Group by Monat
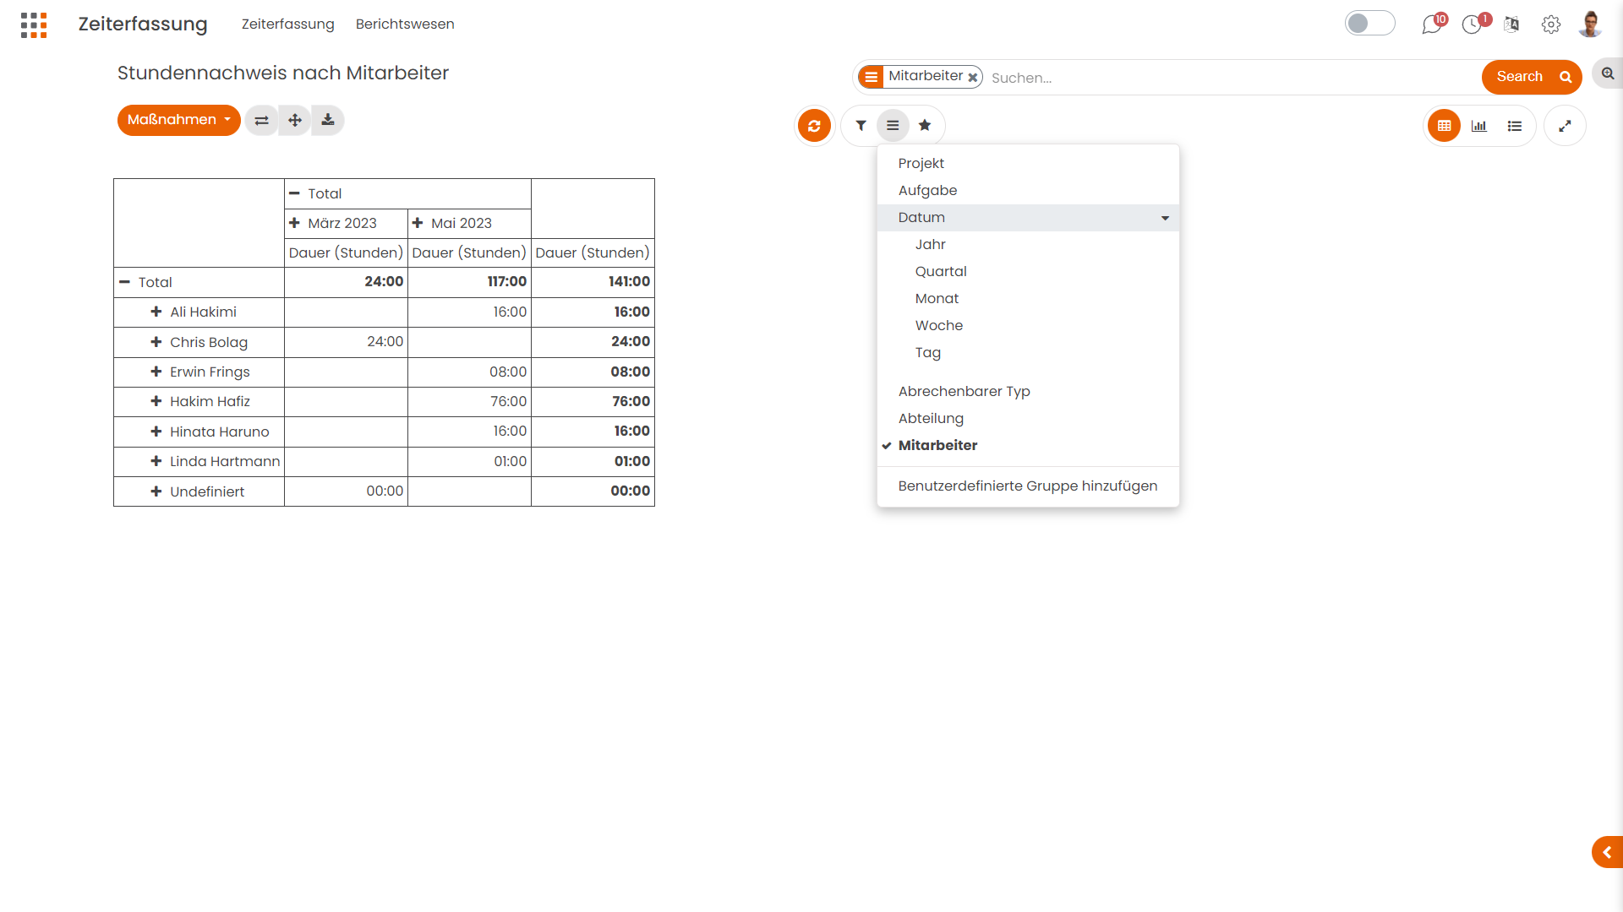 coord(1028,299)
